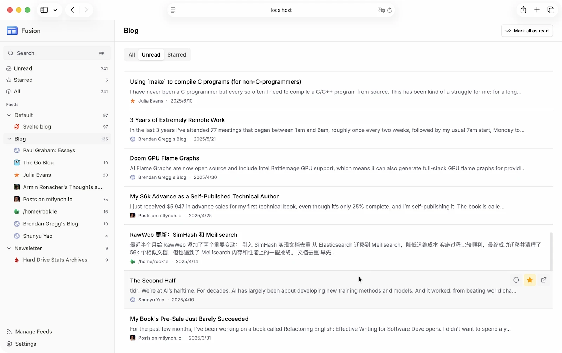This screenshot has width=562, height=353.
Task: Open the make compile C programs article
Action: [x=338, y=91]
